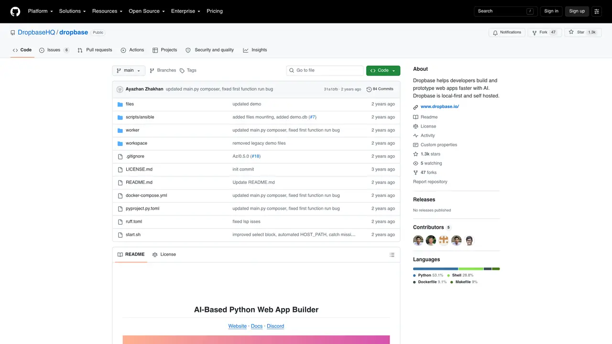
Task: Open the README outline icon
Action: tap(392, 255)
